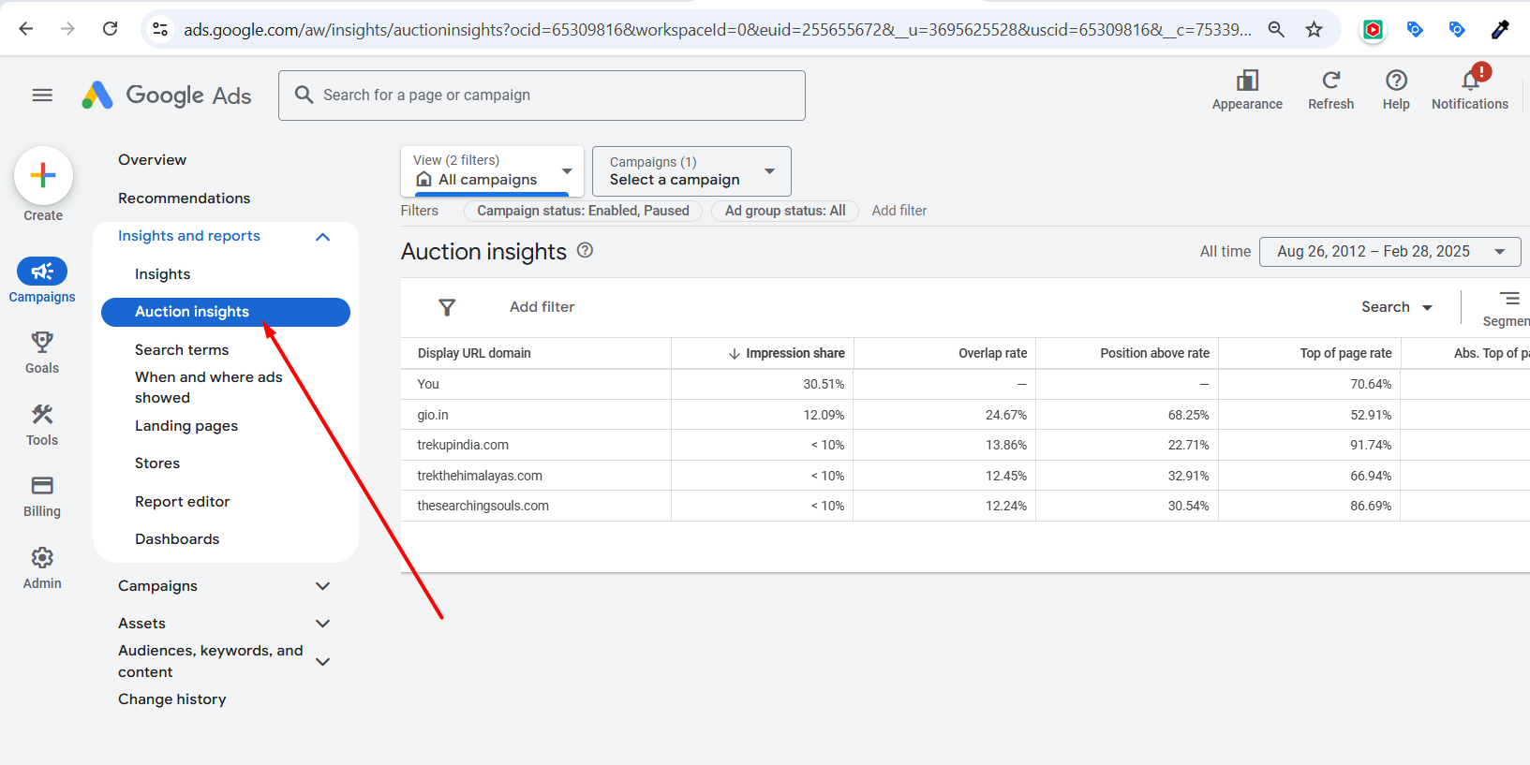Select Insights under Insights and reports

[162, 274]
